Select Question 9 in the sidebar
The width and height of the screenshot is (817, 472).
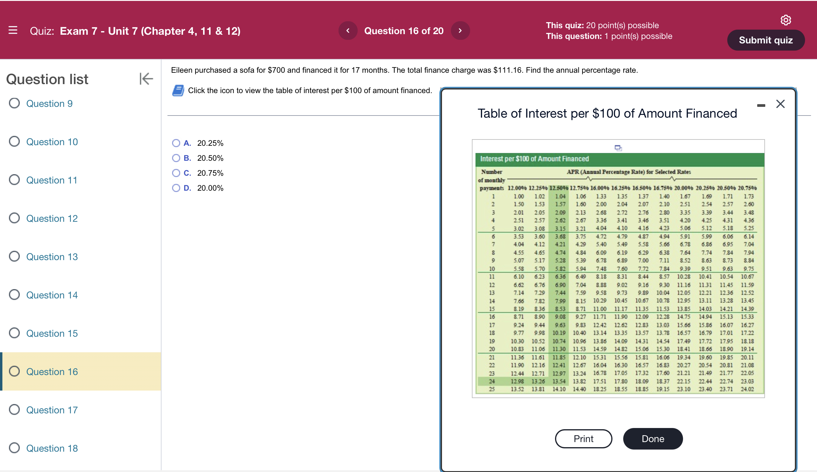click(x=49, y=104)
